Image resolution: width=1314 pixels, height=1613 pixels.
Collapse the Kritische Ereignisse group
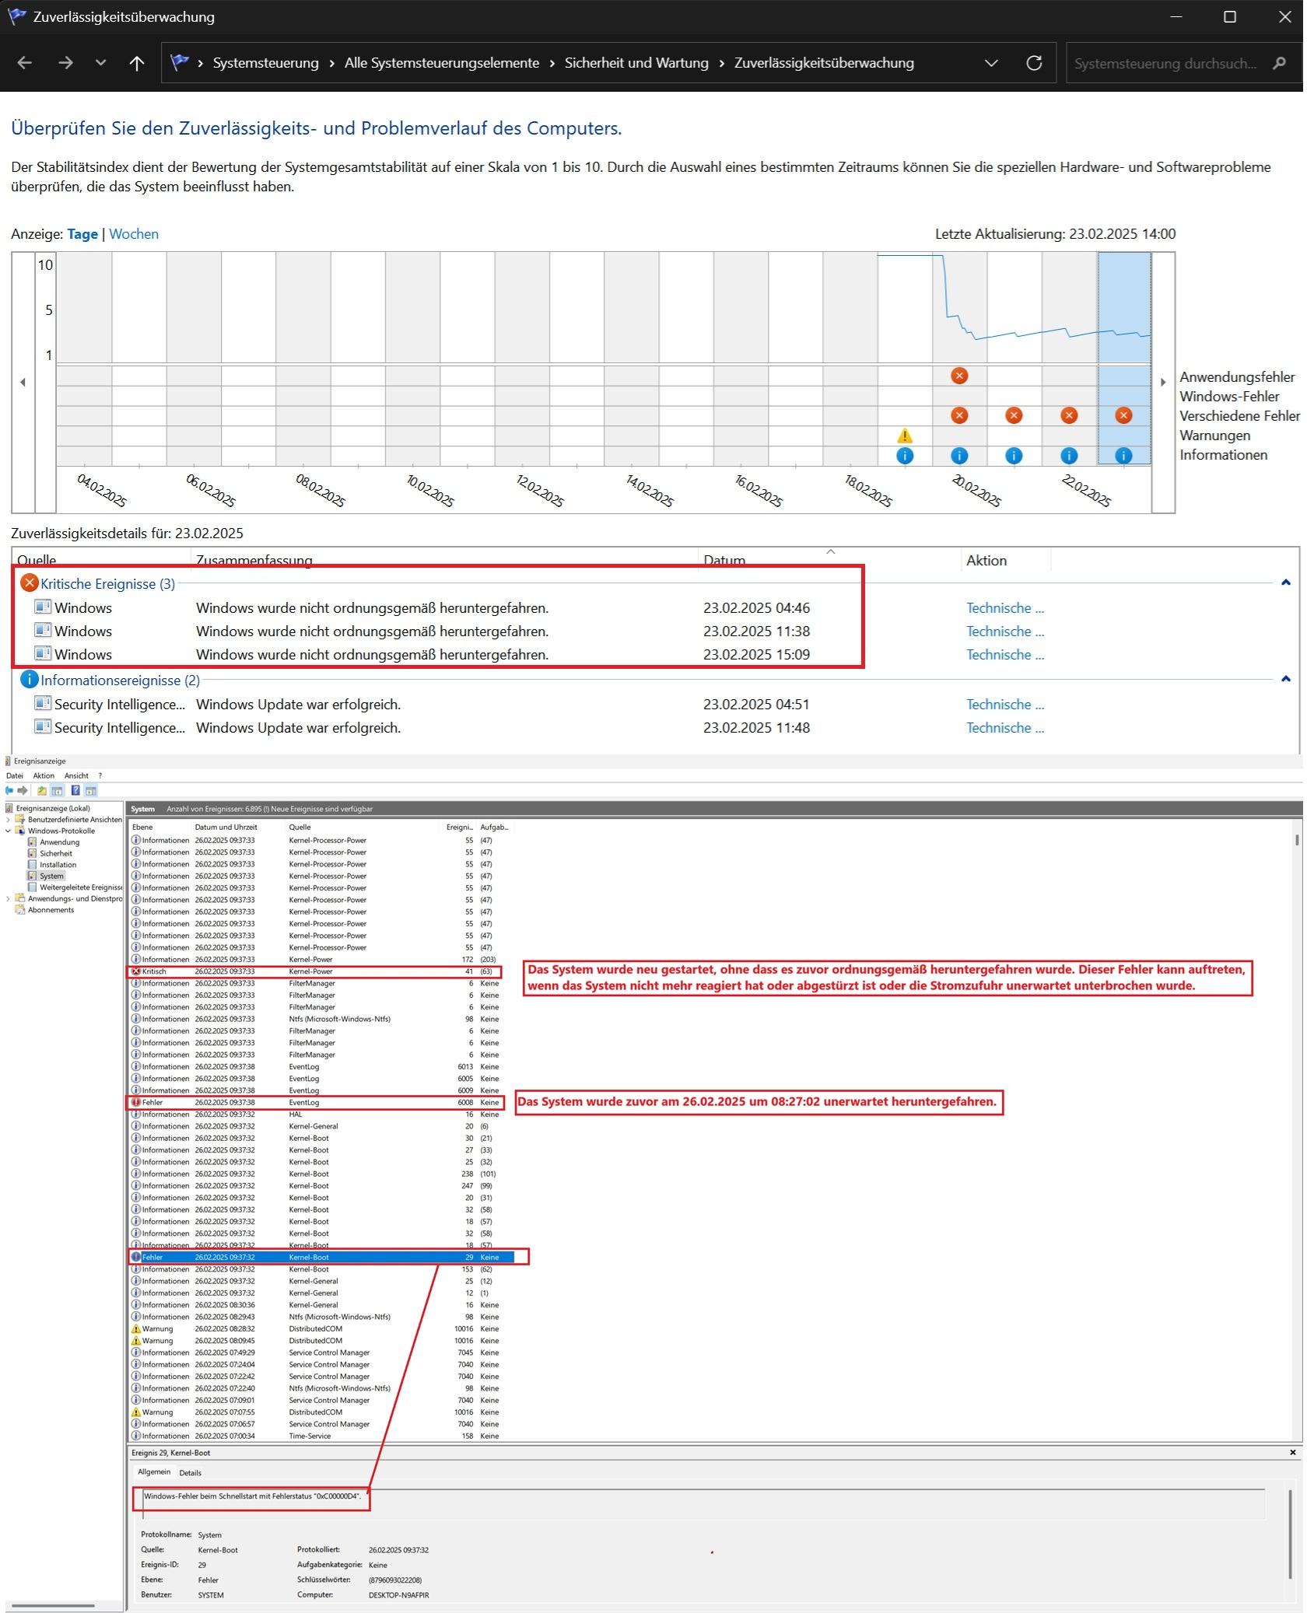pos(1286,583)
